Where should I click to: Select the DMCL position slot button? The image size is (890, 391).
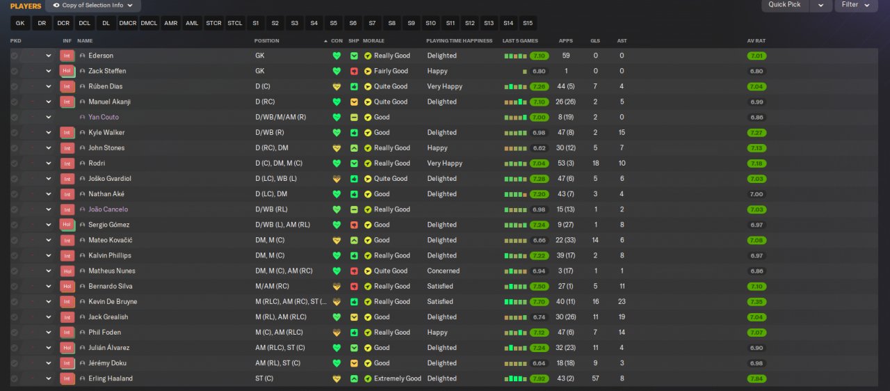(149, 23)
